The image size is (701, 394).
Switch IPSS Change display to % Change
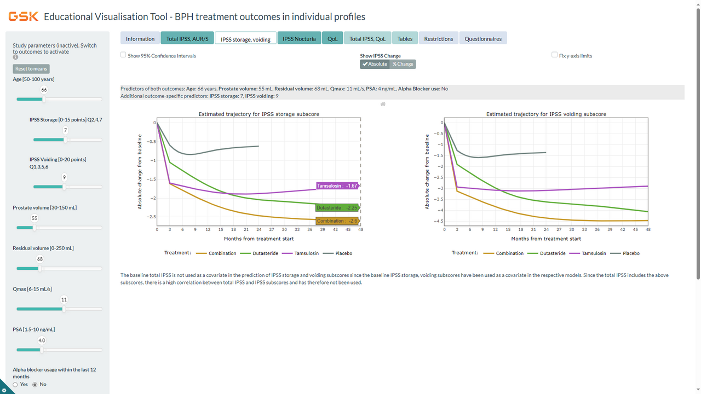coord(403,63)
